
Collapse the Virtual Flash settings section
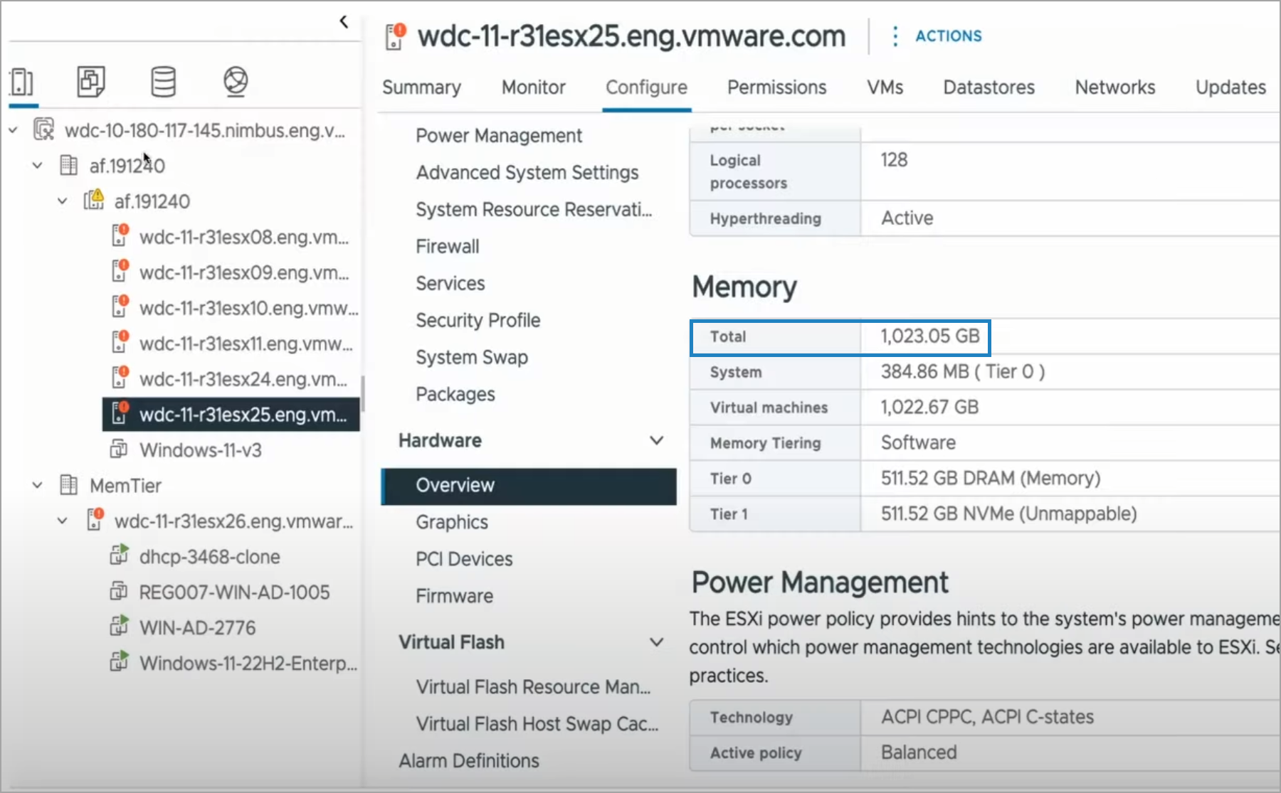tap(656, 642)
